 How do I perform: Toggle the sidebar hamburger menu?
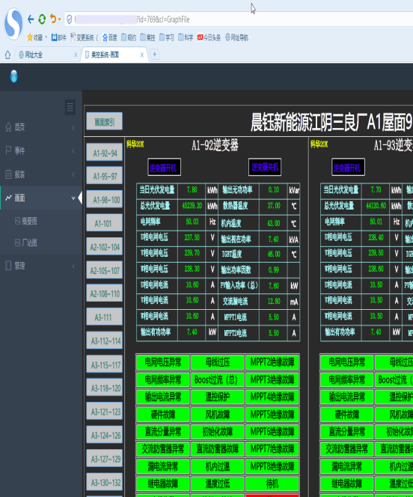pos(70,107)
